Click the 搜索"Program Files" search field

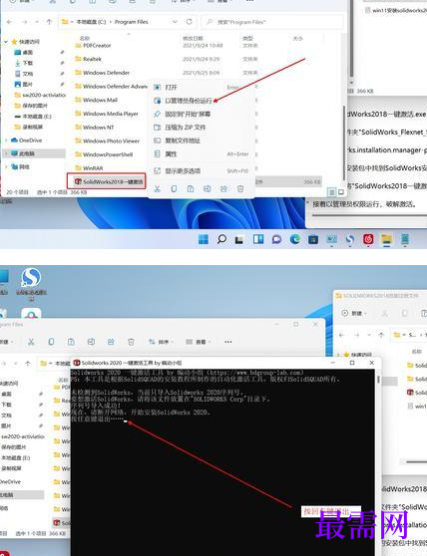click(x=272, y=22)
